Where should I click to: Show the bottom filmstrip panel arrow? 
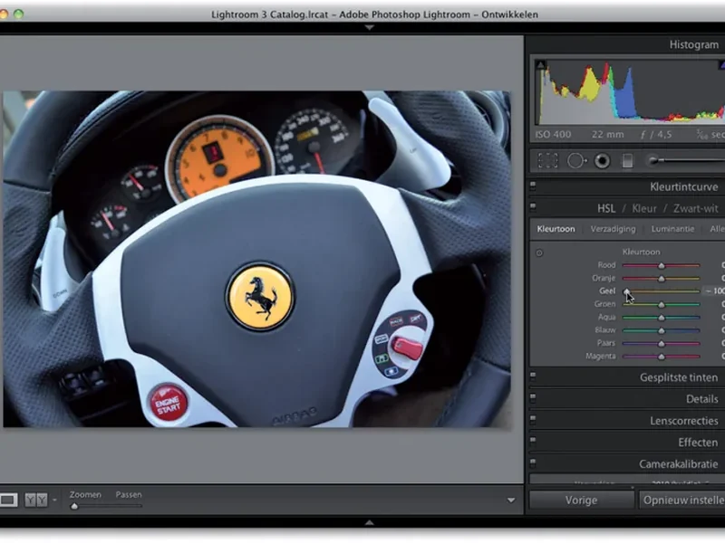(369, 523)
